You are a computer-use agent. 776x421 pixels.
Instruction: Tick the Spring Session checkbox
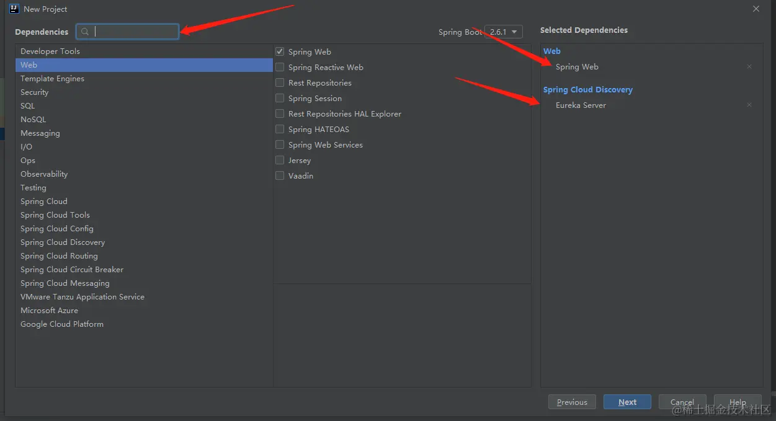point(280,98)
